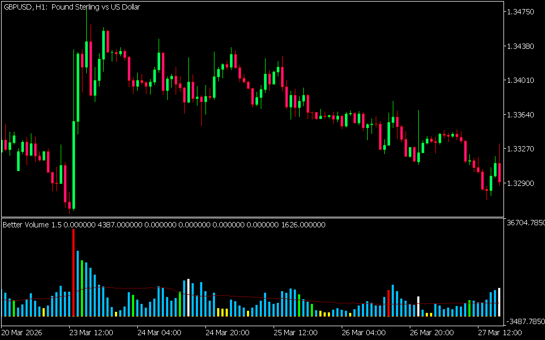
Task: Select the 24 Mar 20:00 time marker
Action: [x=228, y=333]
